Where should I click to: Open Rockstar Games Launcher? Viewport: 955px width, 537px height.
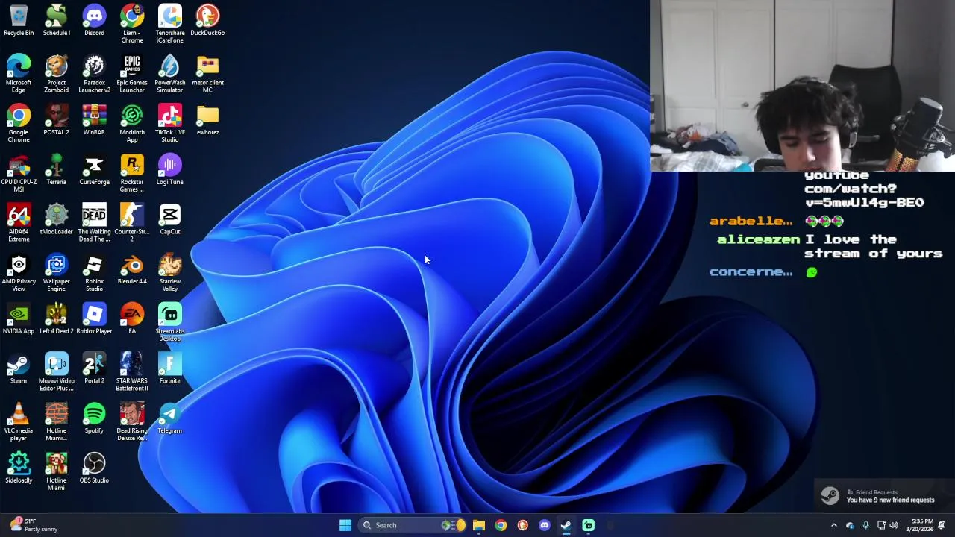coord(132,174)
